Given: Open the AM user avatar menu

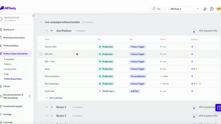Looking at the screenshot, I should click(218, 9).
